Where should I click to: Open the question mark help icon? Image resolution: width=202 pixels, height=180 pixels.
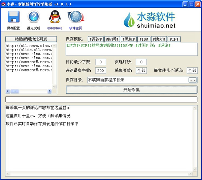(34, 17)
